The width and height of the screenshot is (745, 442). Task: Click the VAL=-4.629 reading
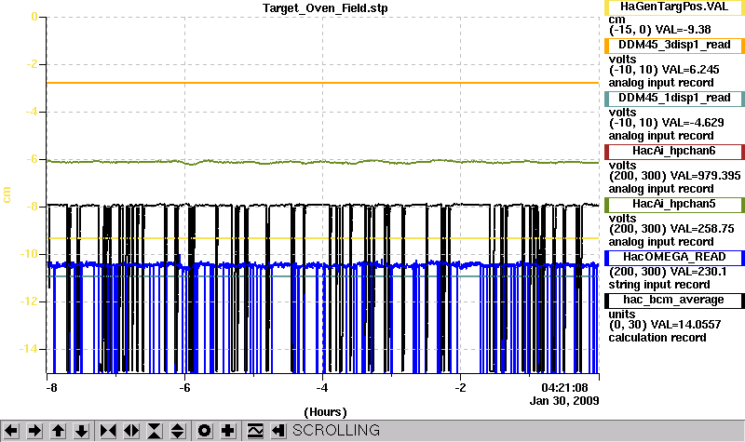(x=693, y=123)
